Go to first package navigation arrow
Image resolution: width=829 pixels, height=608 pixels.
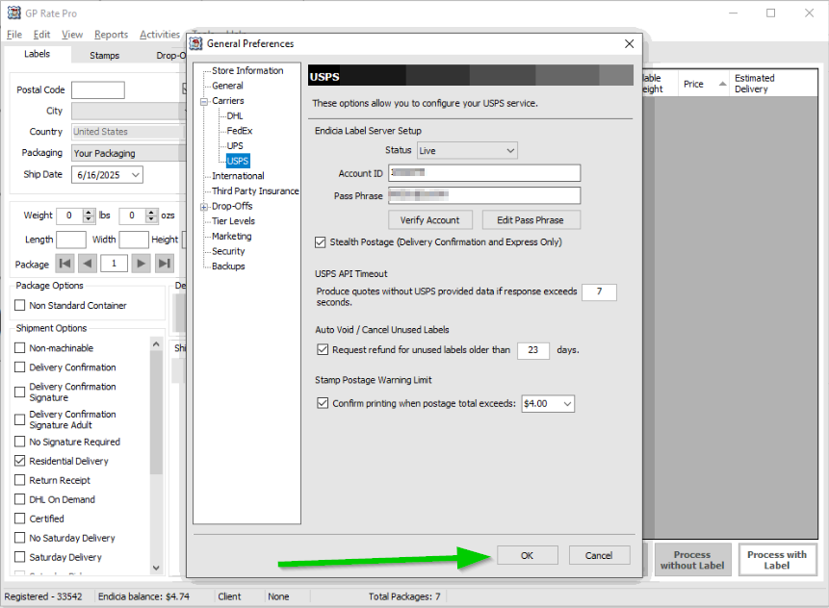point(65,263)
